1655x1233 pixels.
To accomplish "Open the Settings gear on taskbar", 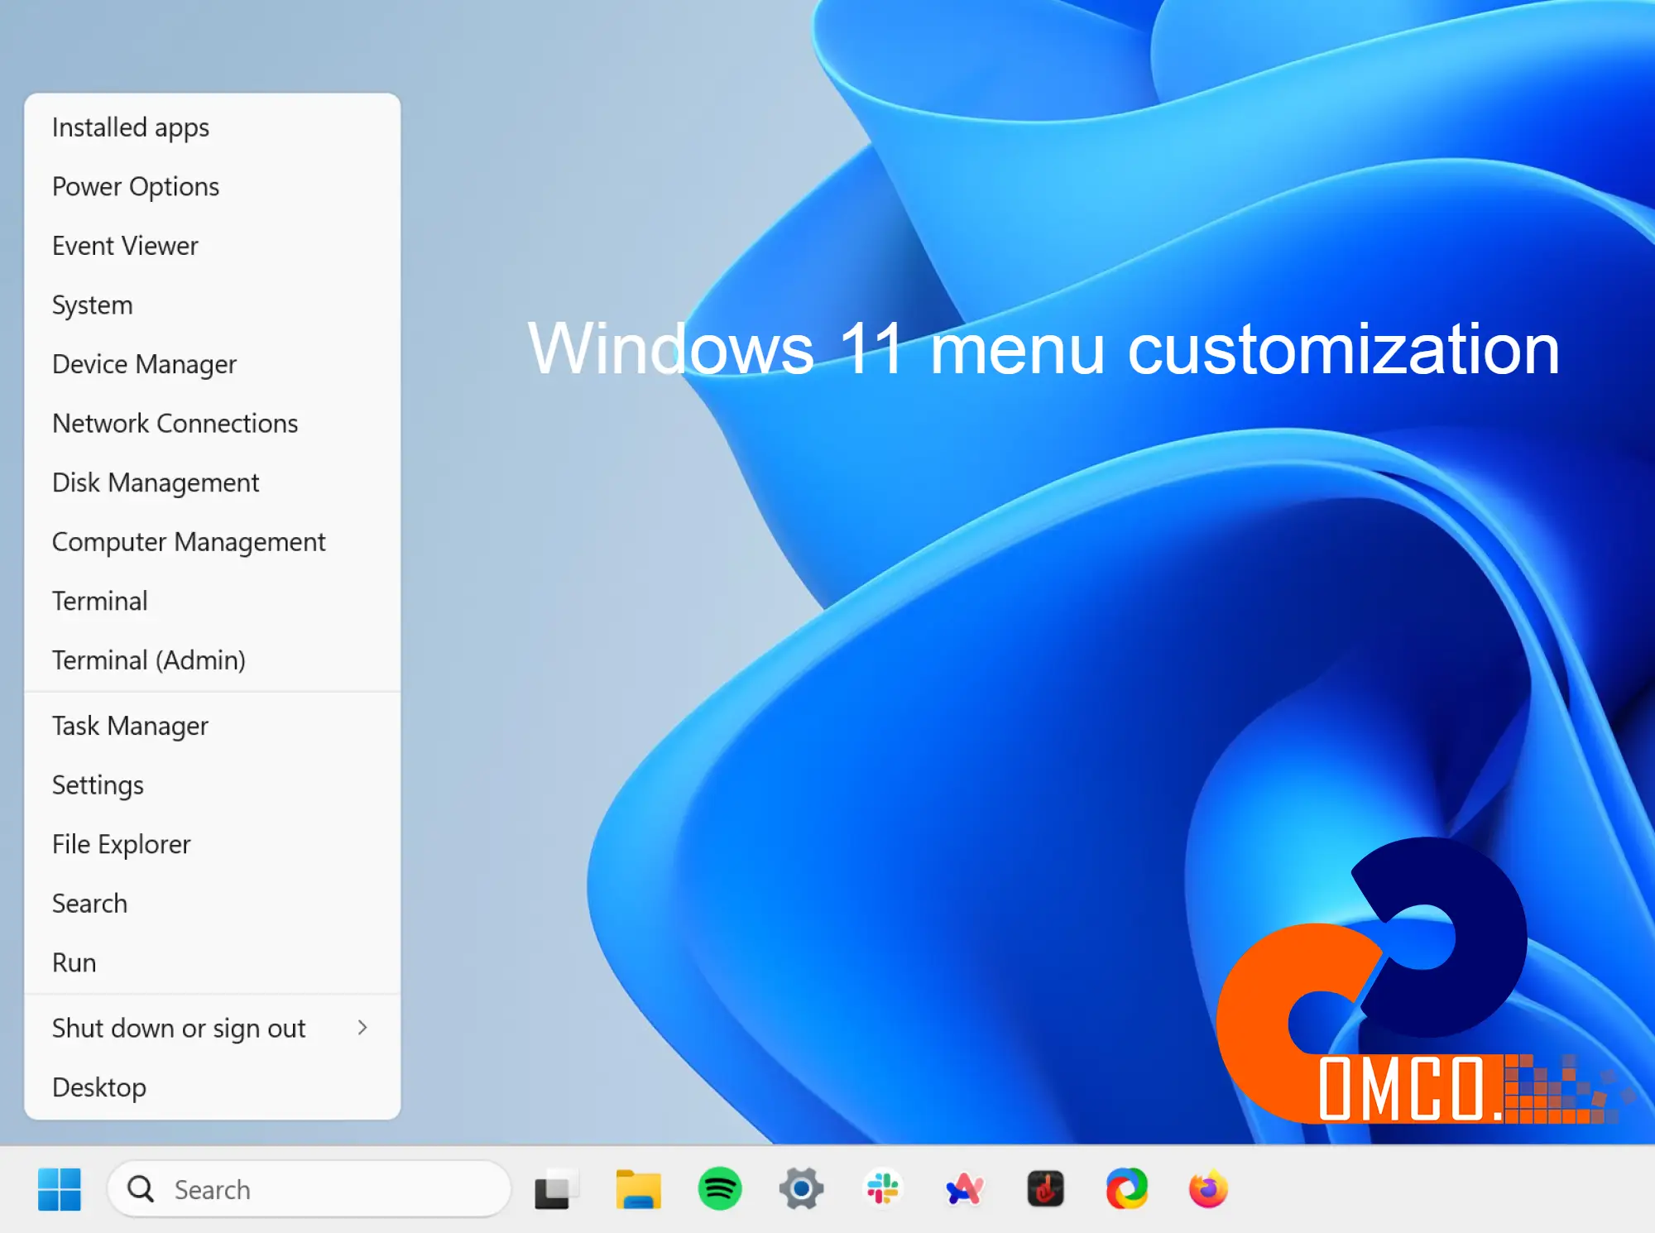I will [x=801, y=1189].
